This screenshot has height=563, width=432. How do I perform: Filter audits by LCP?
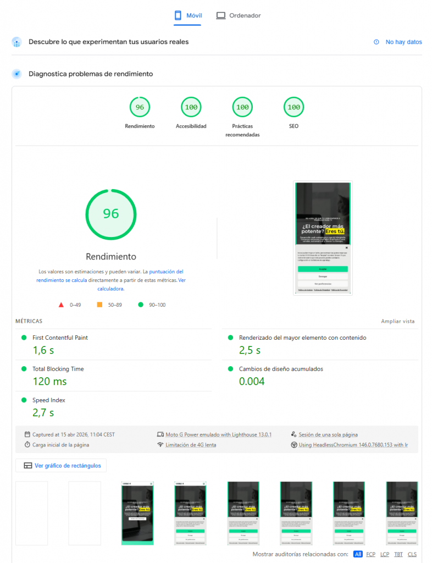tap(385, 554)
